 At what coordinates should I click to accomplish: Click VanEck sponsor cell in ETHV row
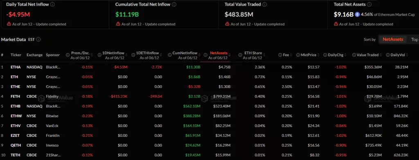pyautogui.click(x=52, y=126)
